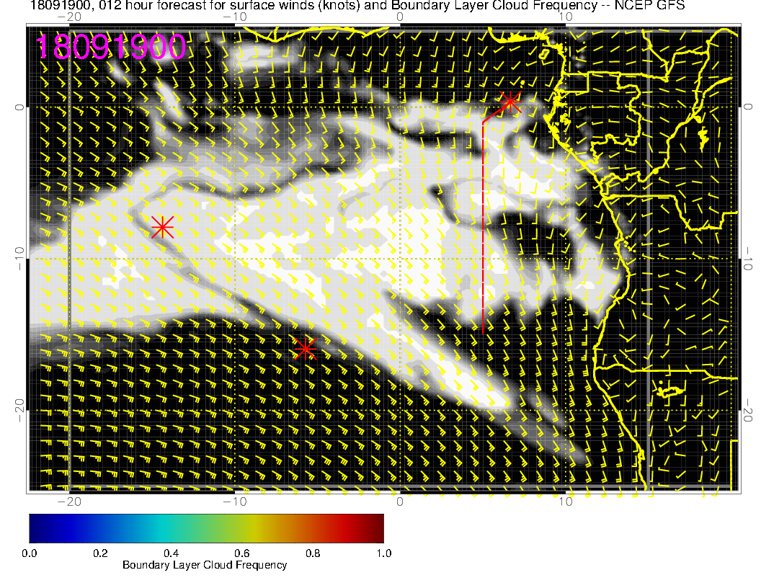Click the -20 longitude label on bottom axis
The height and width of the screenshot is (588, 761).
[69, 502]
